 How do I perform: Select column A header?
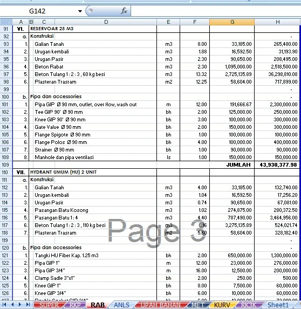[20, 22]
